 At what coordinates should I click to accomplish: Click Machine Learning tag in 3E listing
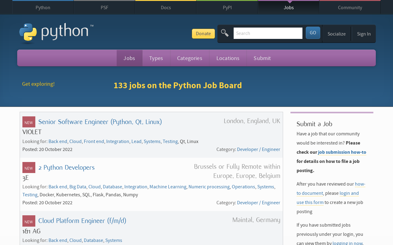[168, 187]
